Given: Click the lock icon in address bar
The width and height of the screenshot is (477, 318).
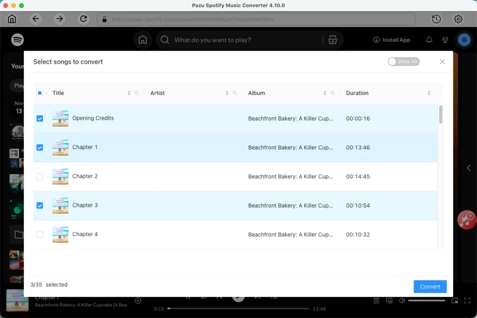Looking at the screenshot, I should tap(104, 19).
